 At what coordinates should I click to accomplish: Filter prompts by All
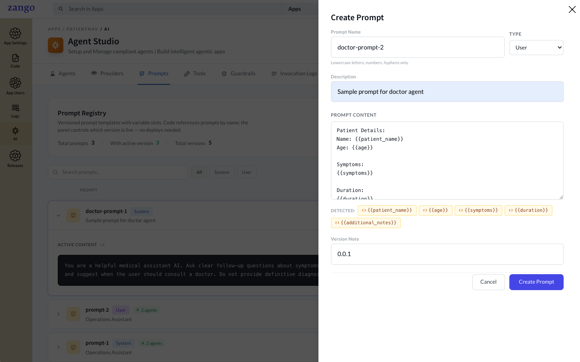199,172
